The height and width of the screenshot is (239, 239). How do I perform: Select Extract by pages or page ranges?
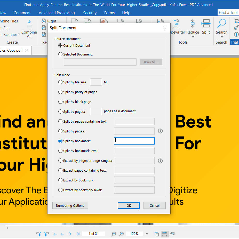coord(60,161)
